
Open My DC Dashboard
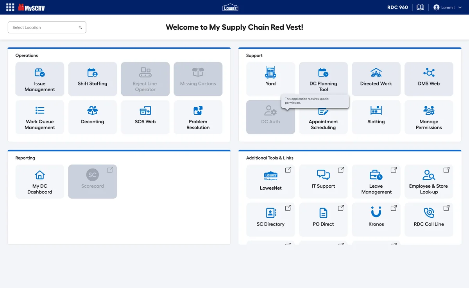[x=40, y=181]
